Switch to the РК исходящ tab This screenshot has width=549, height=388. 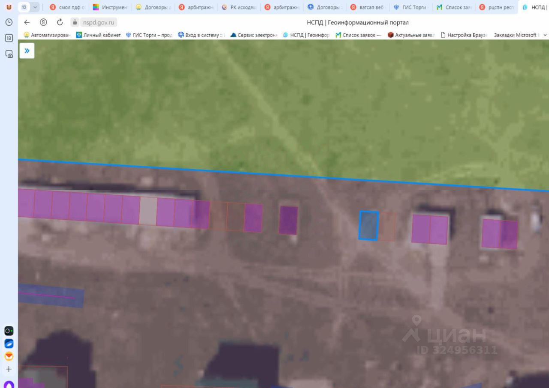[x=239, y=7]
